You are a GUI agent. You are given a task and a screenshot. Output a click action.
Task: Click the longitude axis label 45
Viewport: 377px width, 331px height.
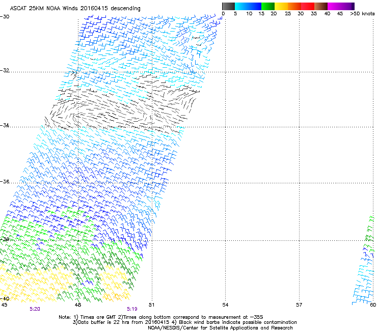coord(4,305)
